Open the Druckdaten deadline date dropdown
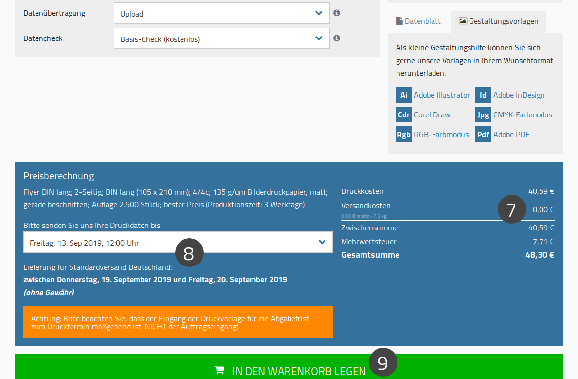This screenshot has height=379, width=578. coord(178,242)
